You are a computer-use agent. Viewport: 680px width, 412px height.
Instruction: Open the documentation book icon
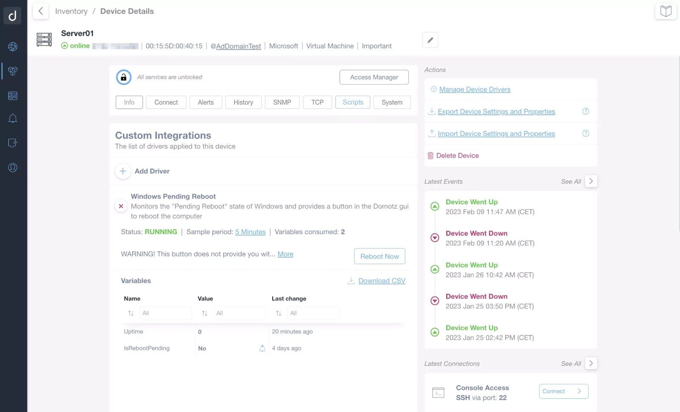(666, 11)
